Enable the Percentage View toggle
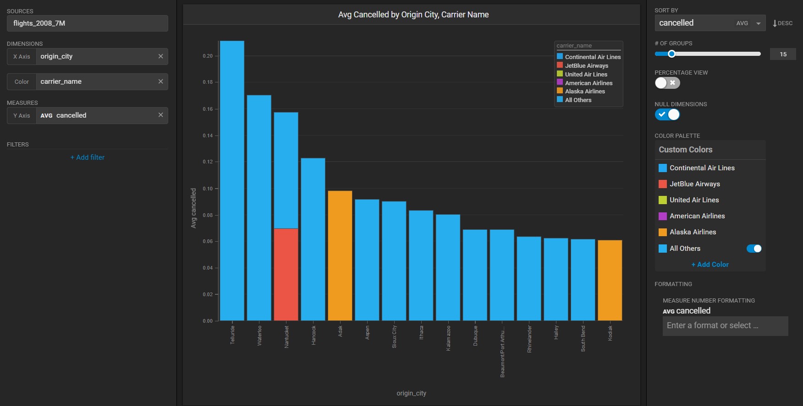This screenshot has height=406, width=803. (667, 83)
